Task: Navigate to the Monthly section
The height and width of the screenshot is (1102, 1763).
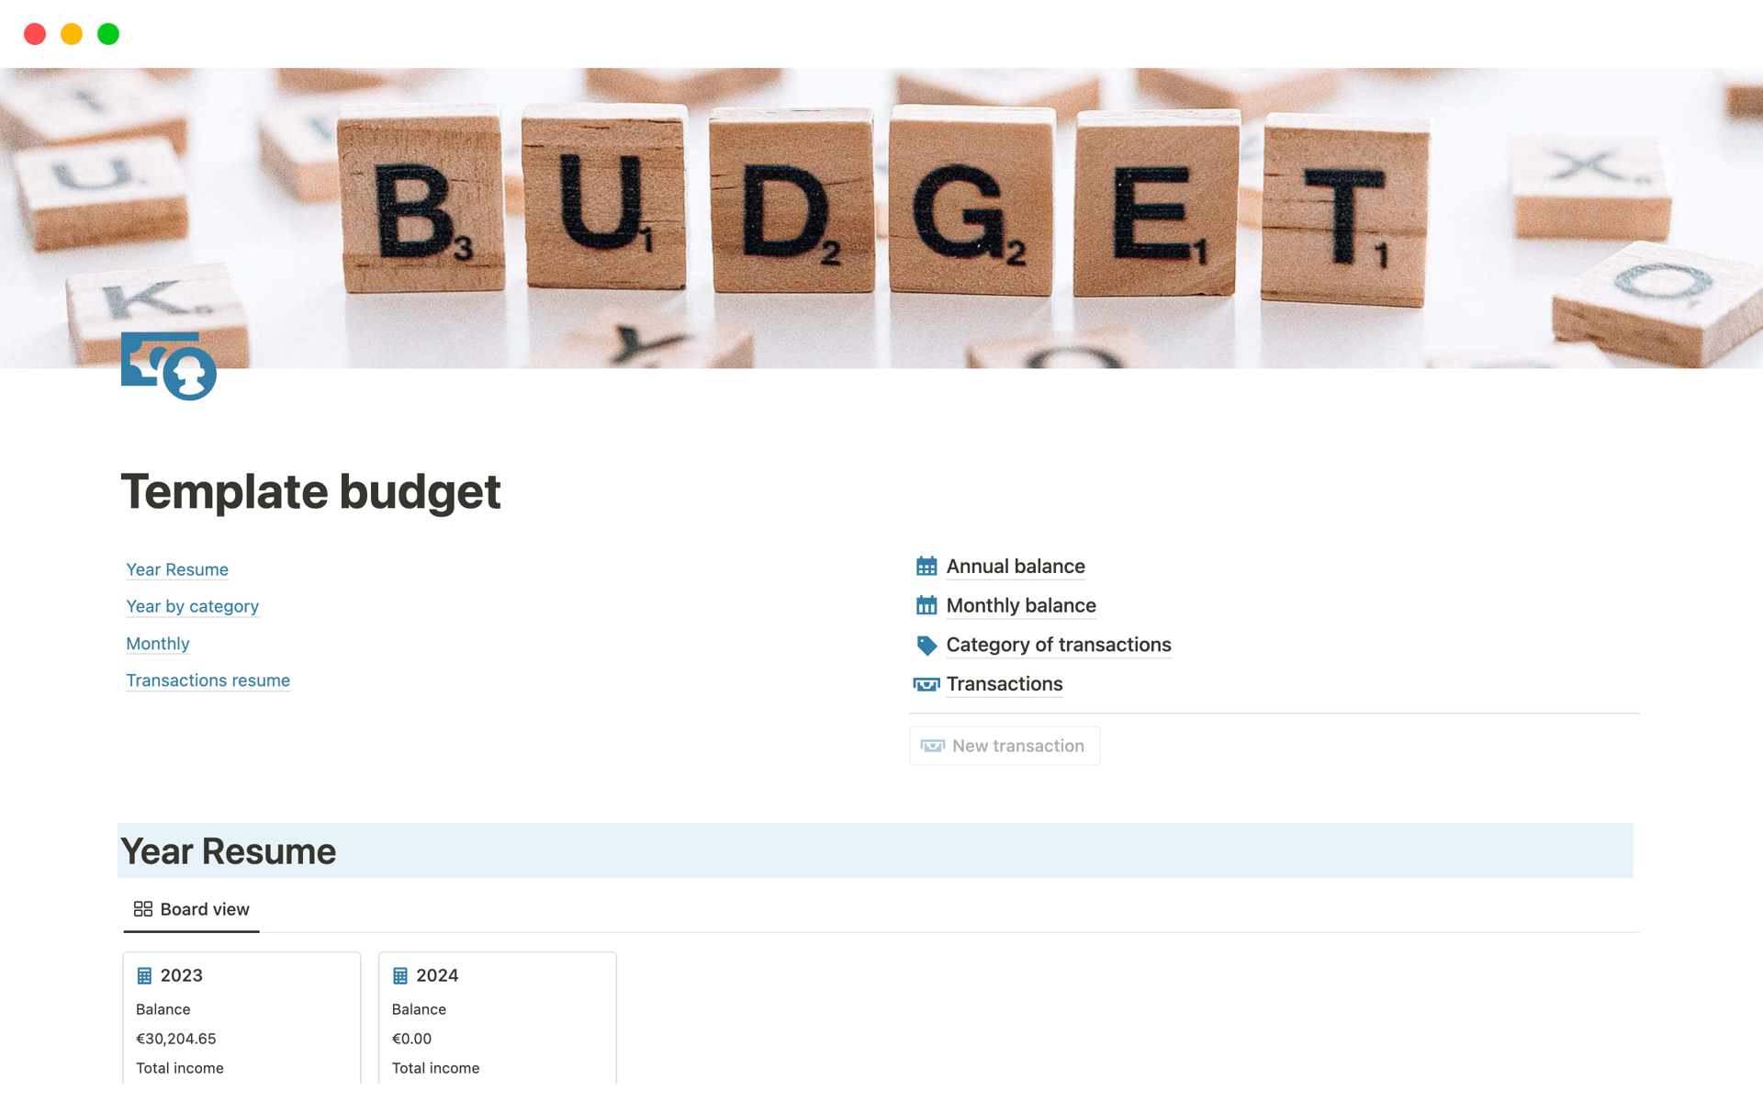Action: [x=155, y=643]
